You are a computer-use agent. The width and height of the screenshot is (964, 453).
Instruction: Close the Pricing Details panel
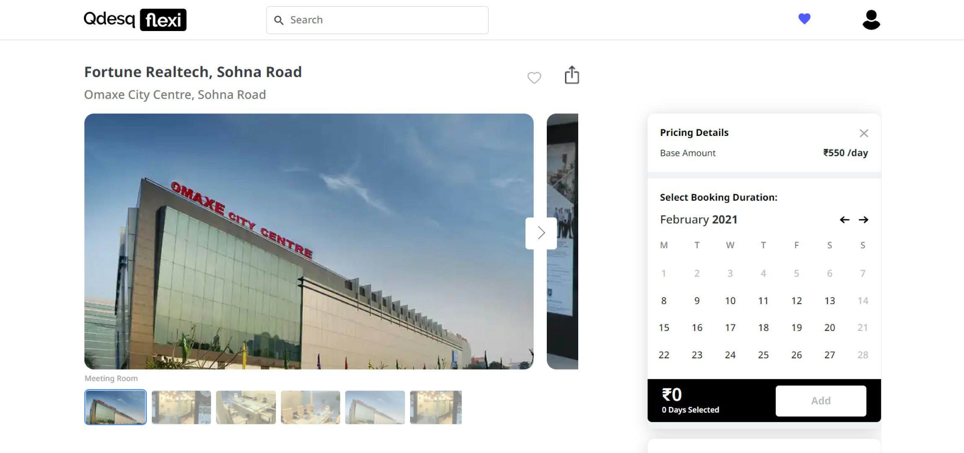863,133
